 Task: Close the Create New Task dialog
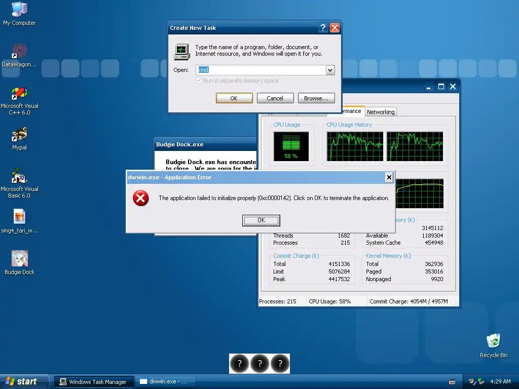tap(335, 28)
